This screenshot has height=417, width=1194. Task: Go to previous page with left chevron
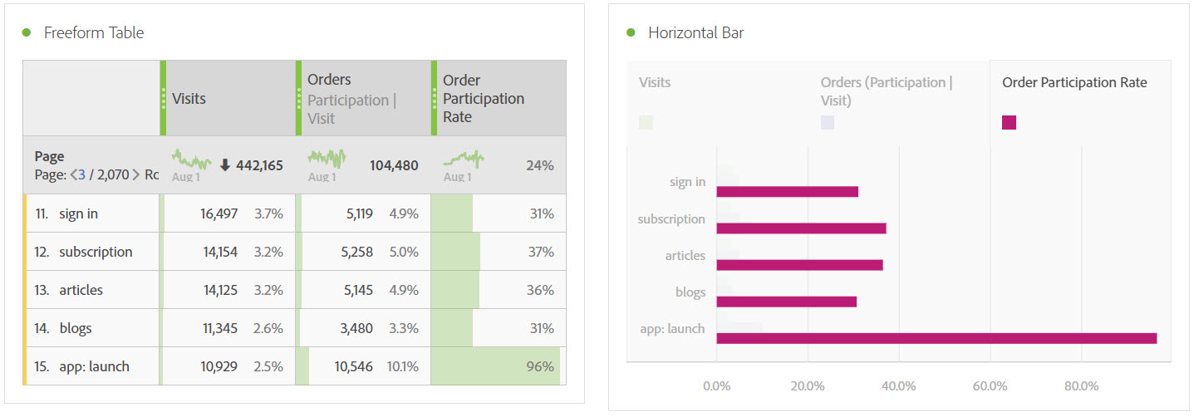pos(73,175)
